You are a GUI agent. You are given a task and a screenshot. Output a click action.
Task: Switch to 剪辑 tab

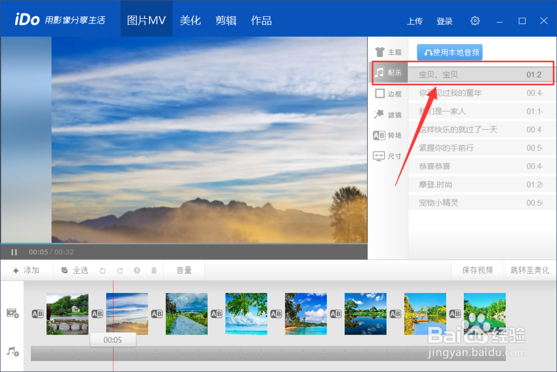pyautogui.click(x=226, y=20)
